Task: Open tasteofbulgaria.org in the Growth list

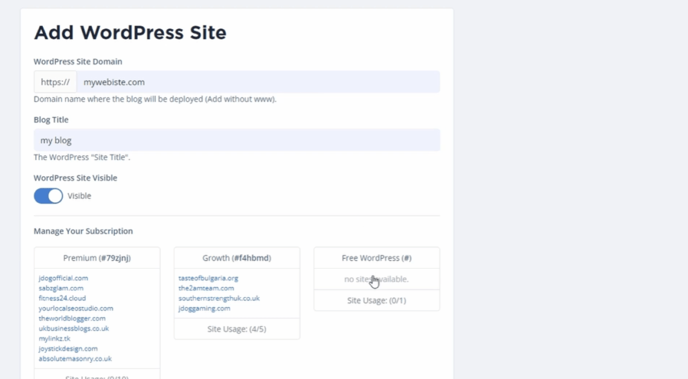Action: pos(208,278)
